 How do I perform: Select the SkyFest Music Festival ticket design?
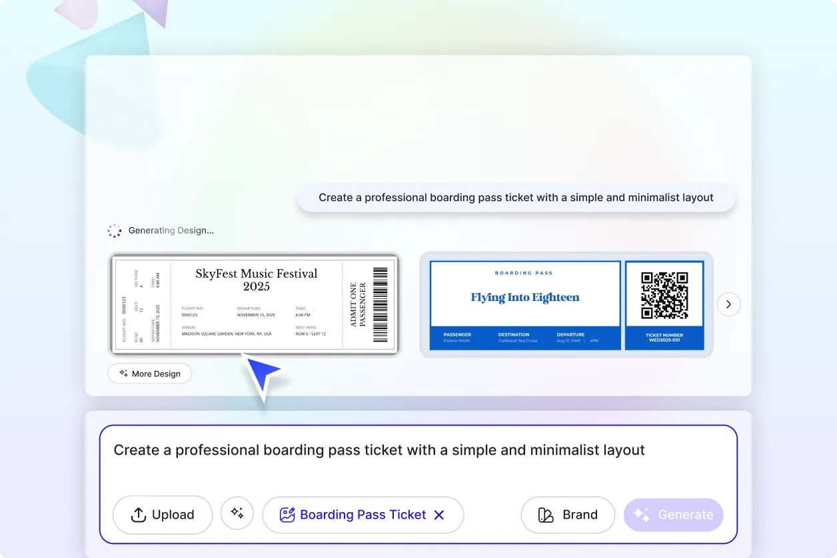pyautogui.click(x=255, y=304)
